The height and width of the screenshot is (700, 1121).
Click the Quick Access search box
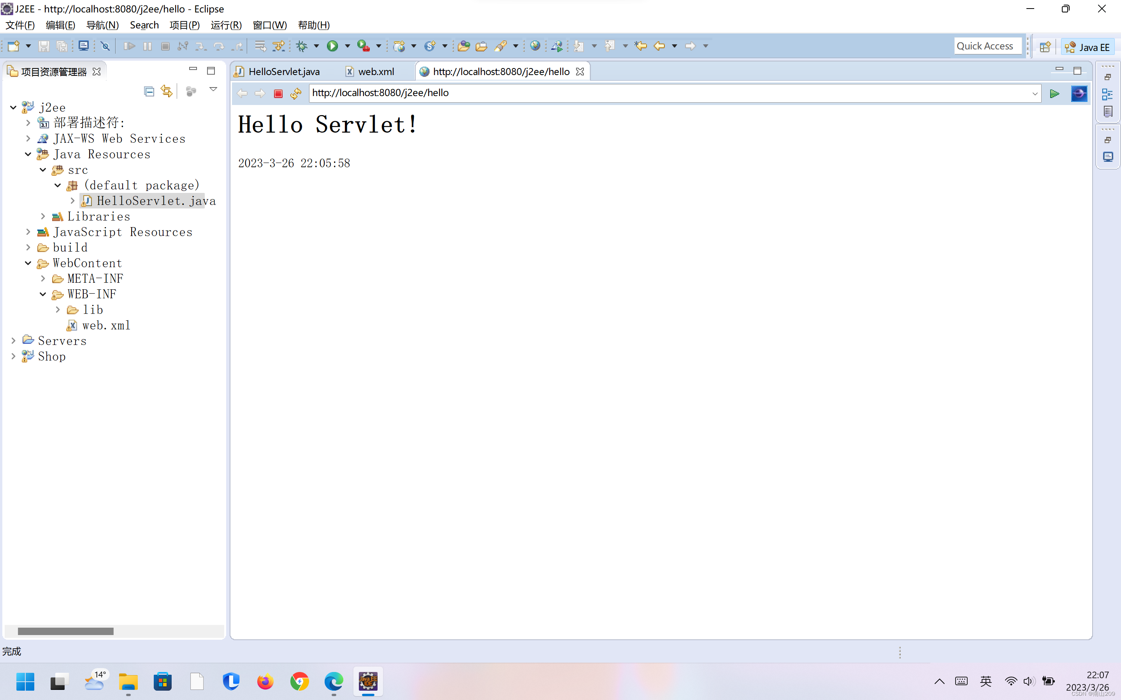coord(987,46)
